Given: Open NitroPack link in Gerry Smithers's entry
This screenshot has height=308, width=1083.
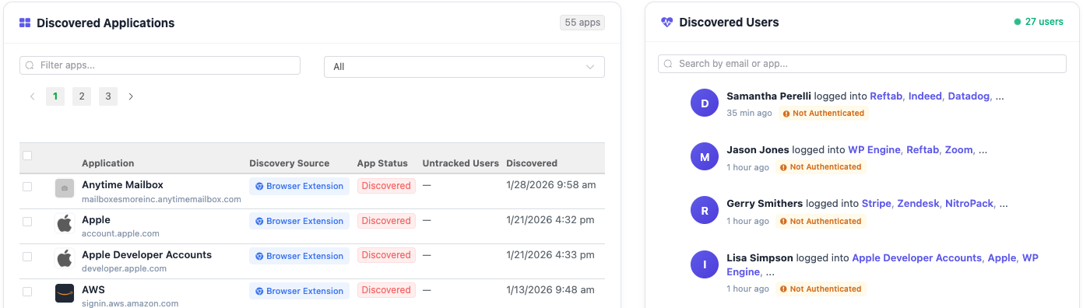Looking at the screenshot, I should click(x=969, y=204).
